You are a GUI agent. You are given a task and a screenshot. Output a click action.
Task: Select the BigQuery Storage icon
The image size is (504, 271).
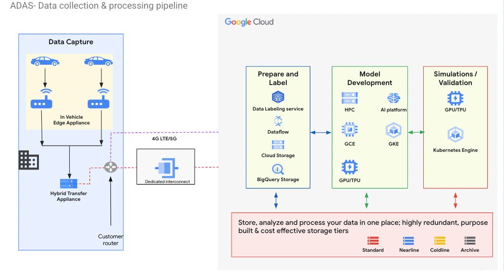278,169
